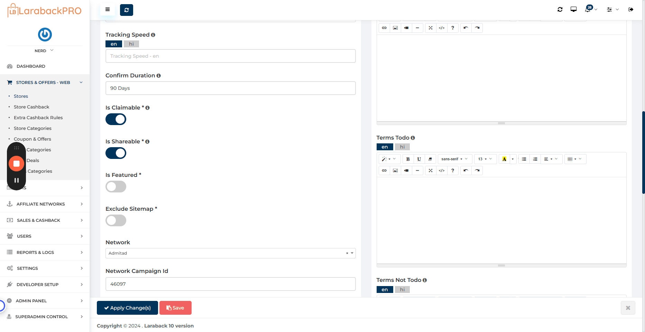645x332 pixels.
Task: Click the notifications bell icon
Action: (588, 9)
